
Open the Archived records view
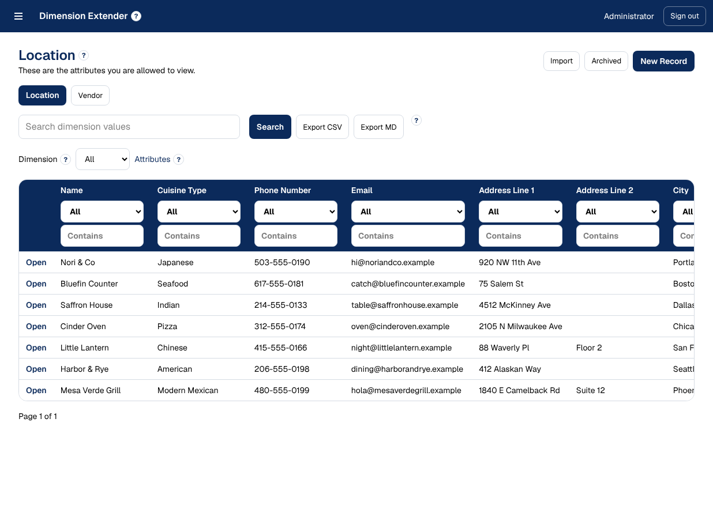(606, 61)
